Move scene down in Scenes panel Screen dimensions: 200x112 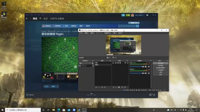pyautogui.click(x=105, y=87)
